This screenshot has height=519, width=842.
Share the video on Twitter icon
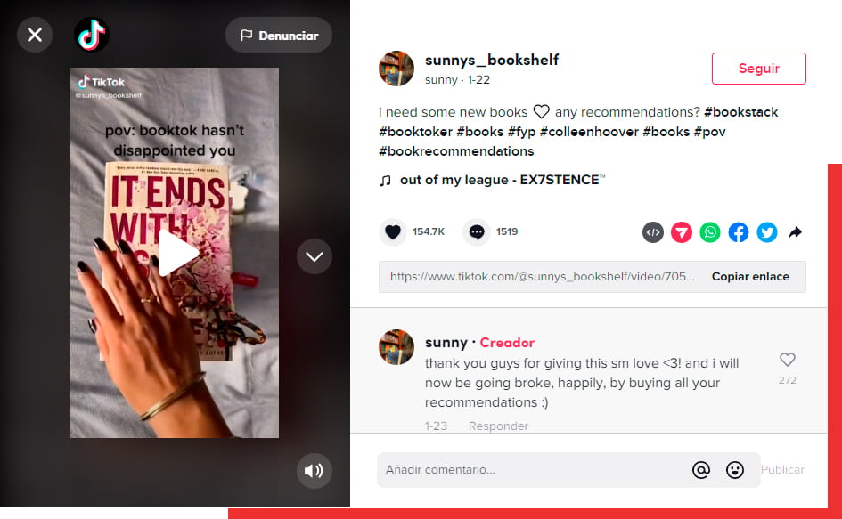767,232
